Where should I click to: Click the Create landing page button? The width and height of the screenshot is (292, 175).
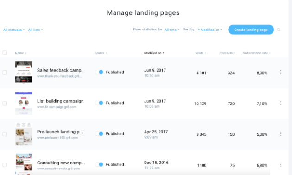click(x=251, y=30)
